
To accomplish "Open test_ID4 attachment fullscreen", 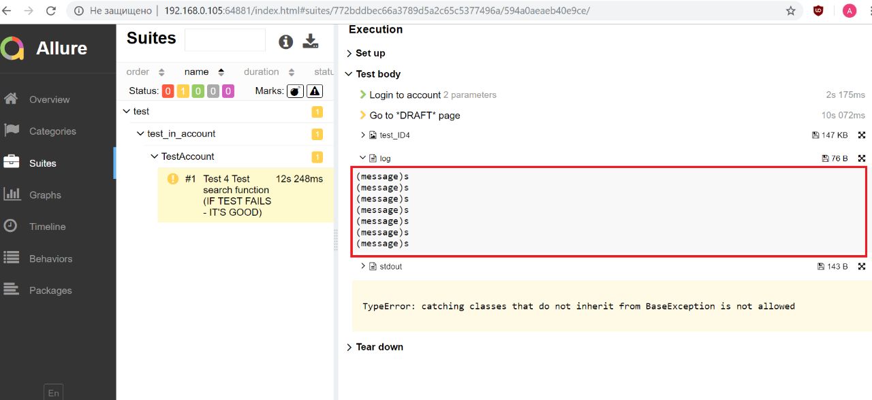I will (862, 135).
